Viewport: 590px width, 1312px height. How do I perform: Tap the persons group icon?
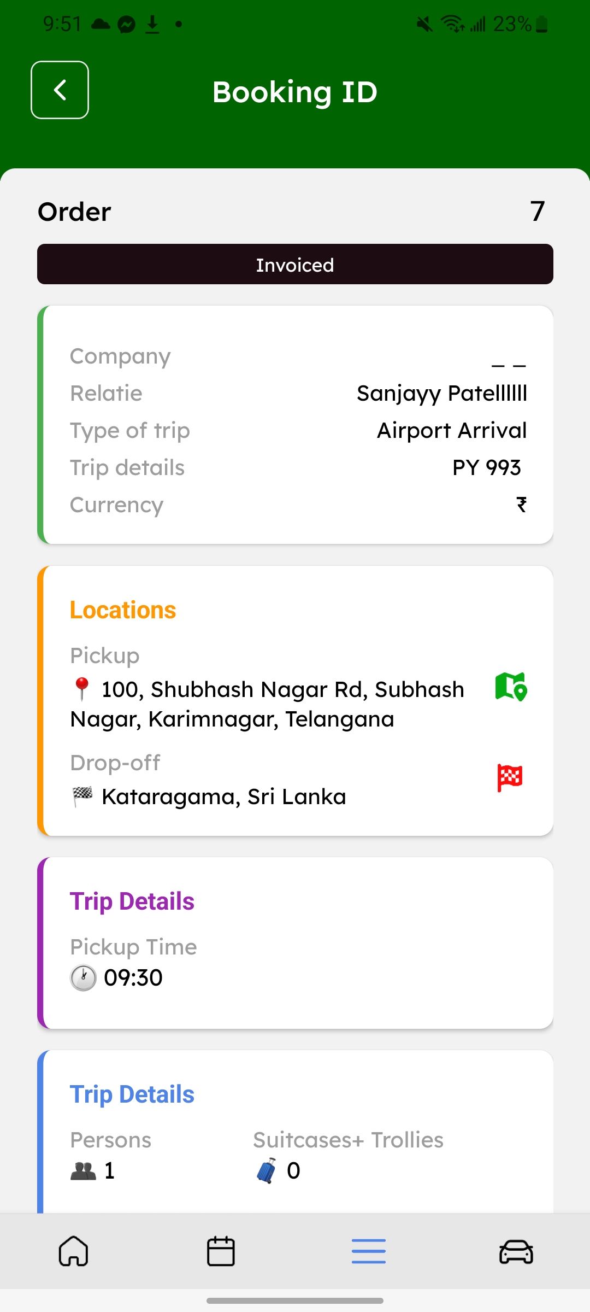83,1171
